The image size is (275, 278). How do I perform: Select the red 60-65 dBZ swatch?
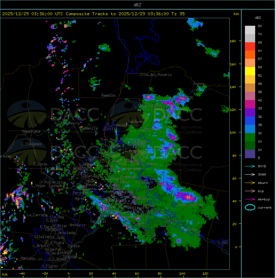click(x=250, y=47)
